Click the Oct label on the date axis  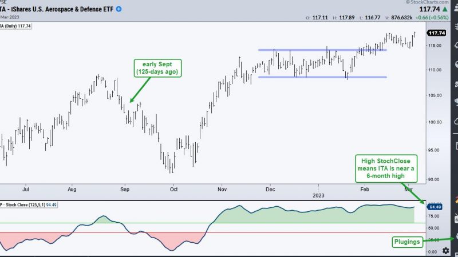coord(174,190)
